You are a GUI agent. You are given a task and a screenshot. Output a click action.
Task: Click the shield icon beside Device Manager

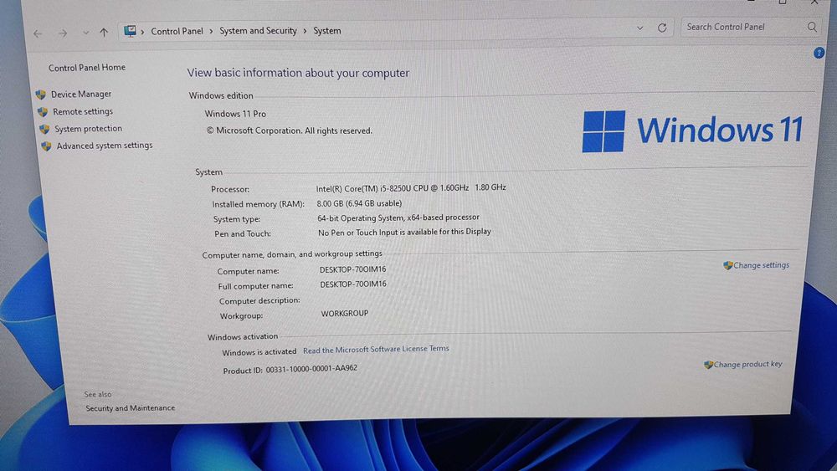[x=40, y=95]
